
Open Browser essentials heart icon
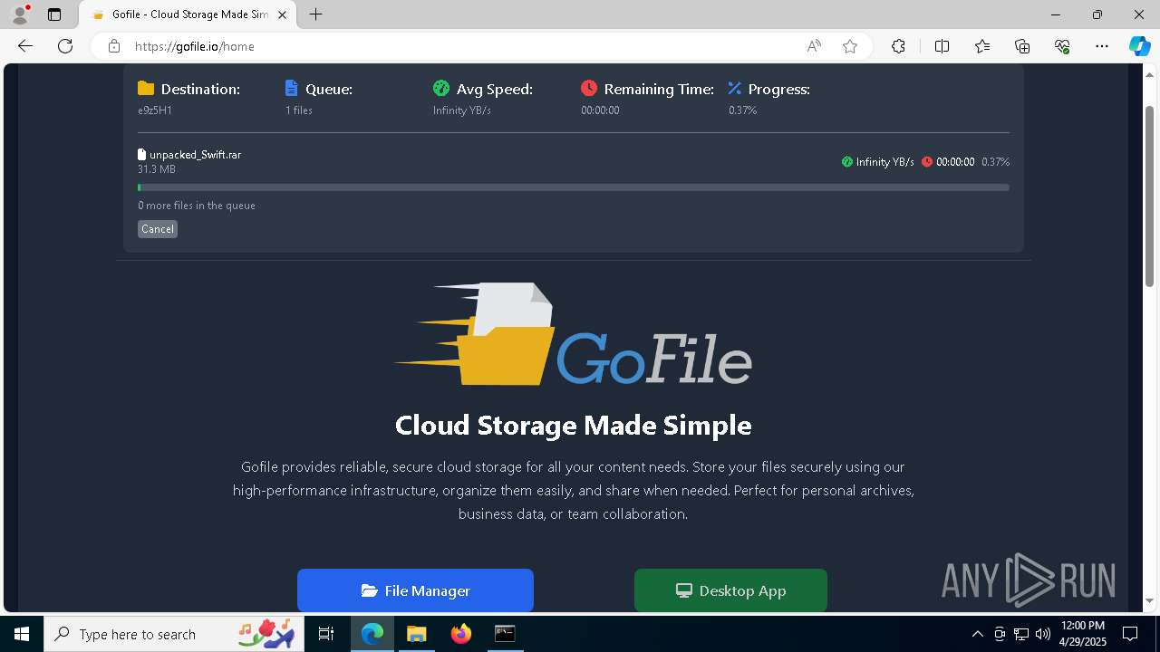pos(1062,46)
